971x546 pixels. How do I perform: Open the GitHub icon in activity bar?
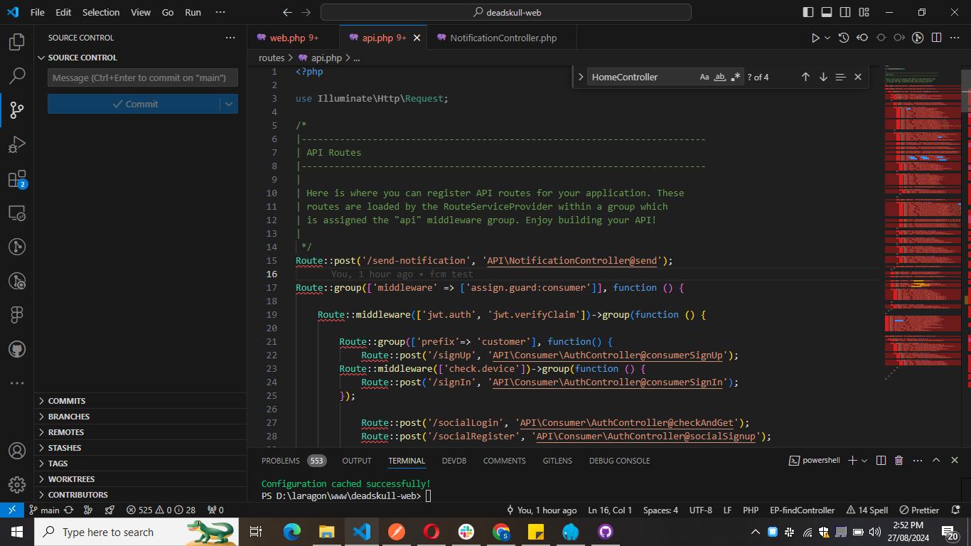click(x=17, y=349)
